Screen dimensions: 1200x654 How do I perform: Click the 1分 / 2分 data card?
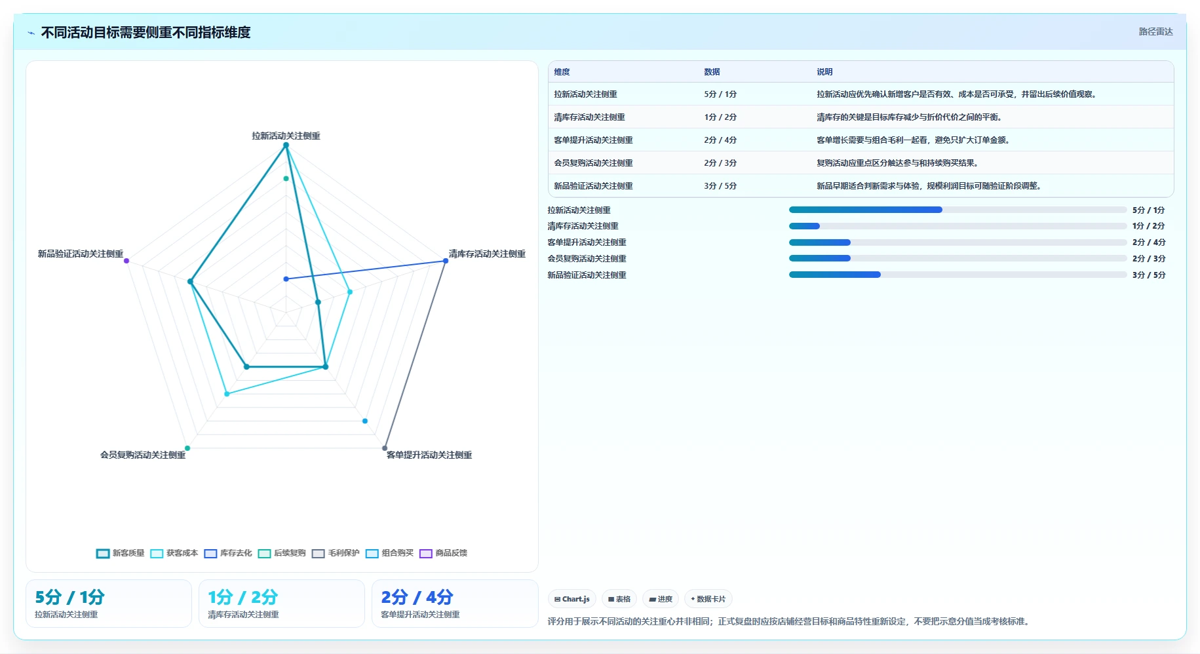point(282,604)
